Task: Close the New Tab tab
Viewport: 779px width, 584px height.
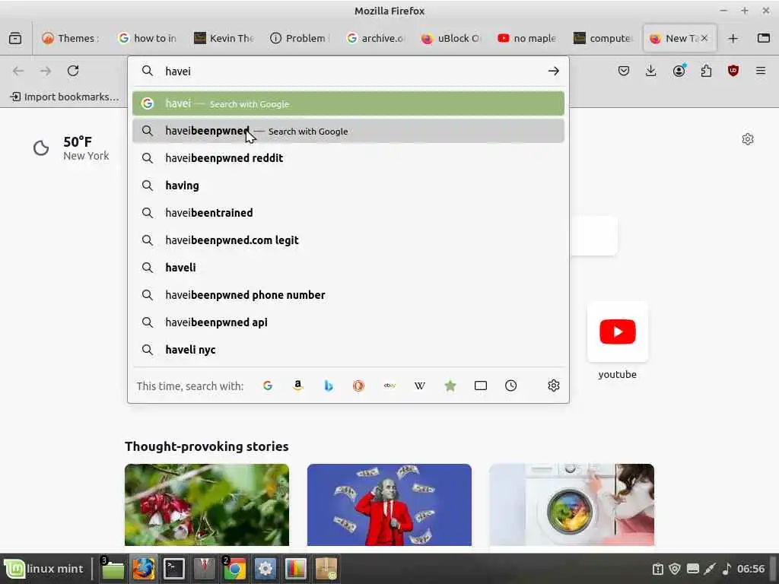Action: click(x=704, y=38)
